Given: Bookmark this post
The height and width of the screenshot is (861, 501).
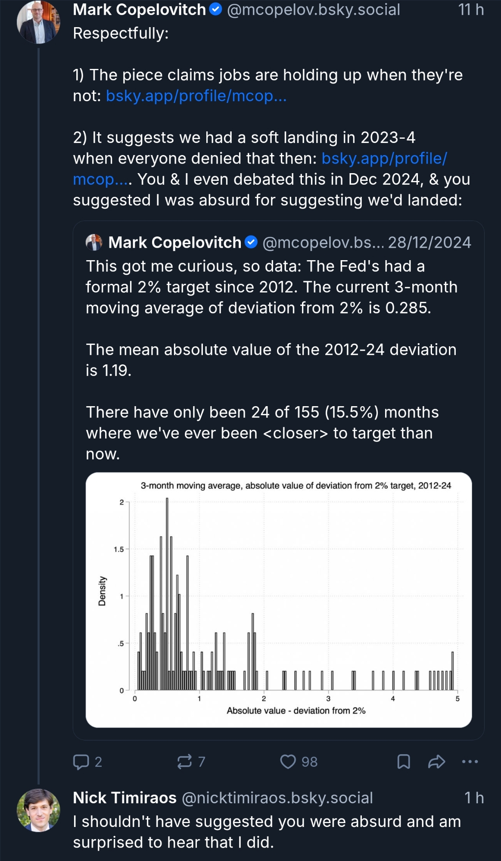Looking at the screenshot, I should 403,762.
